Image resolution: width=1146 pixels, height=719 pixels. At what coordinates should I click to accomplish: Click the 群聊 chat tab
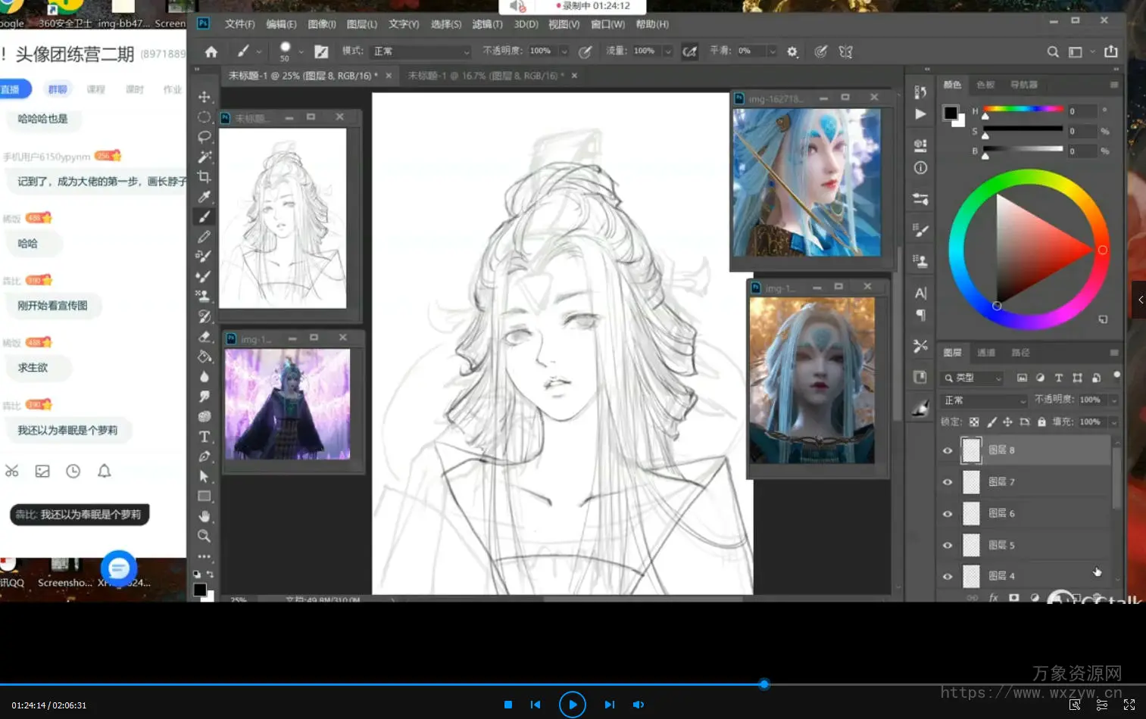pos(58,89)
